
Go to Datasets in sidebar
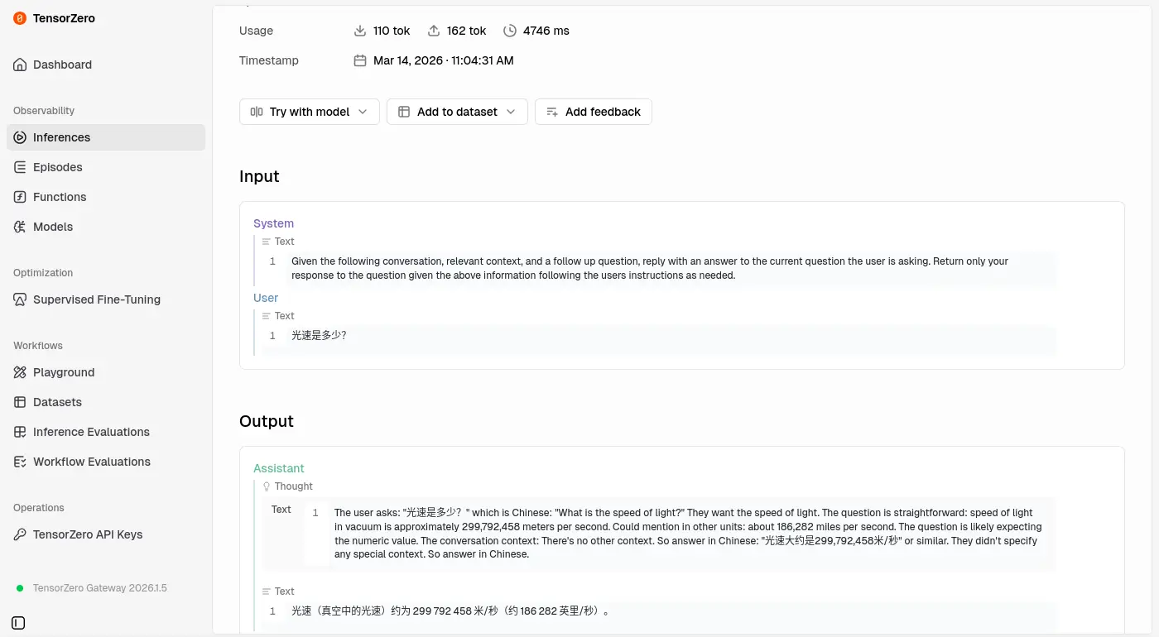coord(57,402)
